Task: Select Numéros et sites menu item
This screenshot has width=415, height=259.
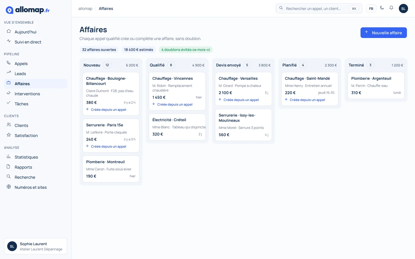Action: point(35,187)
